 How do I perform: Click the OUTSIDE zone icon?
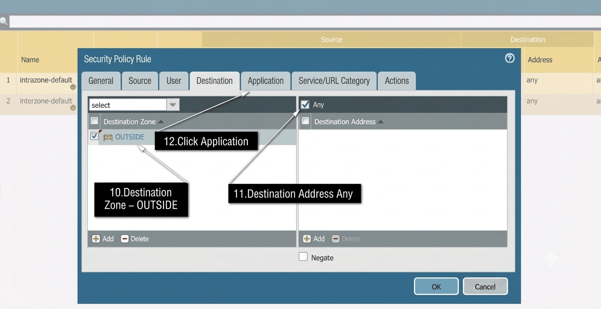pyautogui.click(x=108, y=137)
